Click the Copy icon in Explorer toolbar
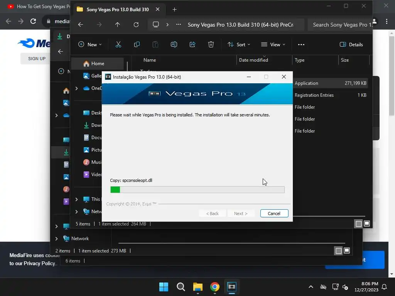 click(137, 45)
